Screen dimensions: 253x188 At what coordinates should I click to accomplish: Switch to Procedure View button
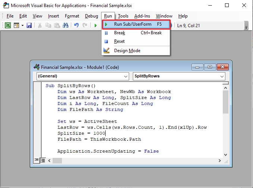click(37, 160)
